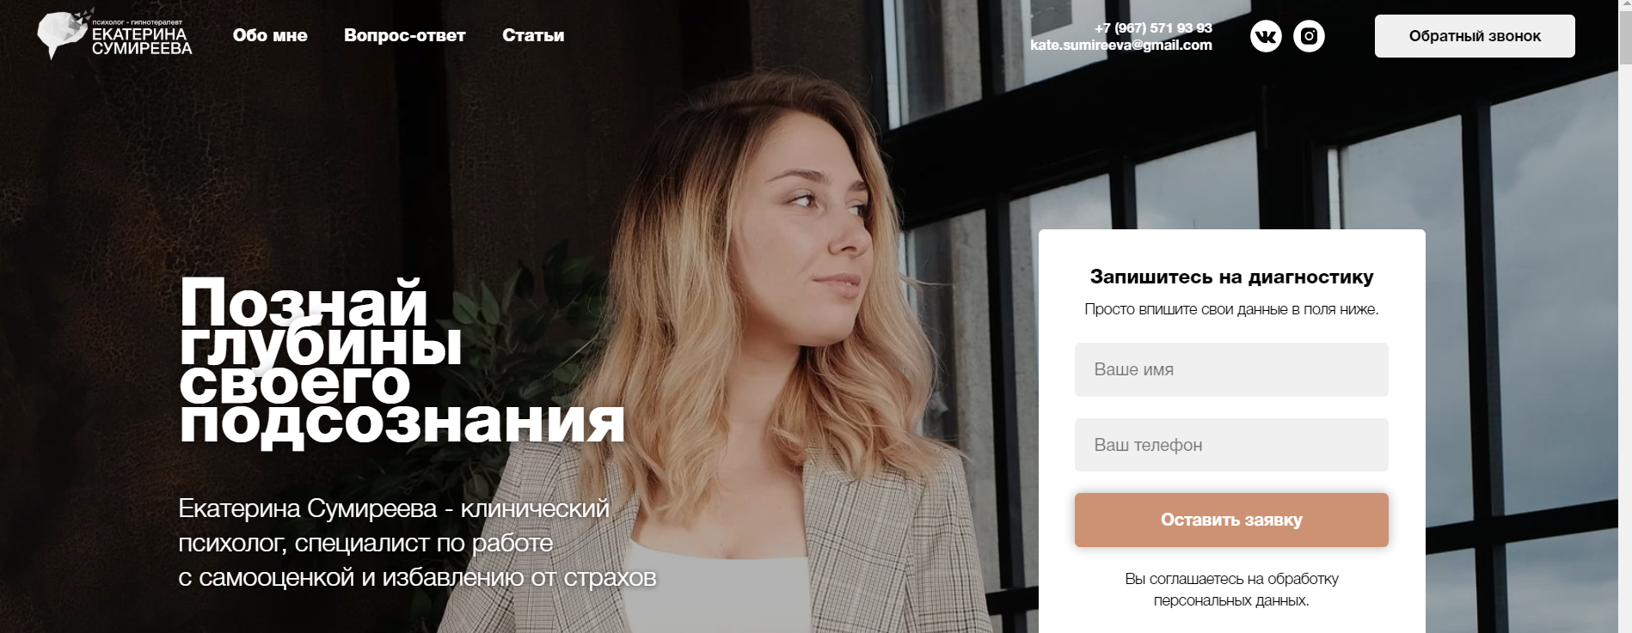Image resolution: width=1632 pixels, height=633 pixels.
Task: Click the kate.sumireeva@gmail.com email link
Action: pos(1121,45)
